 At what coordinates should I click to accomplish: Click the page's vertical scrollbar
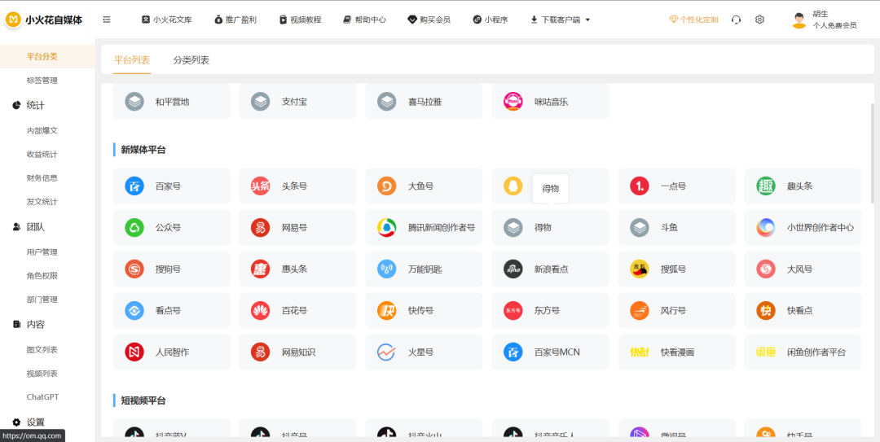click(x=872, y=152)
